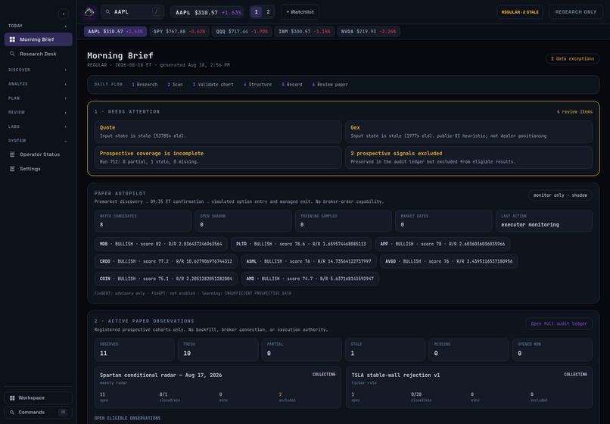Viewport: 610px width, 424px height.
Task: Select the QQQ ticker tab
Action: [x=241, y=32]
